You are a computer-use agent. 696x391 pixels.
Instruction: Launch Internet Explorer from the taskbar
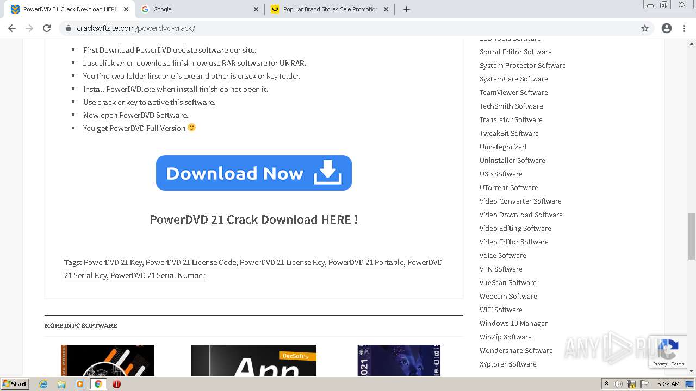coord(43,384)
